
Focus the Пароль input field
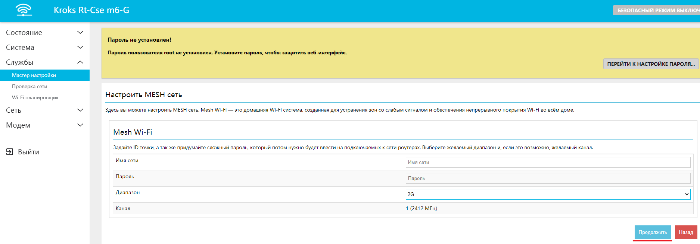(548, 178)
